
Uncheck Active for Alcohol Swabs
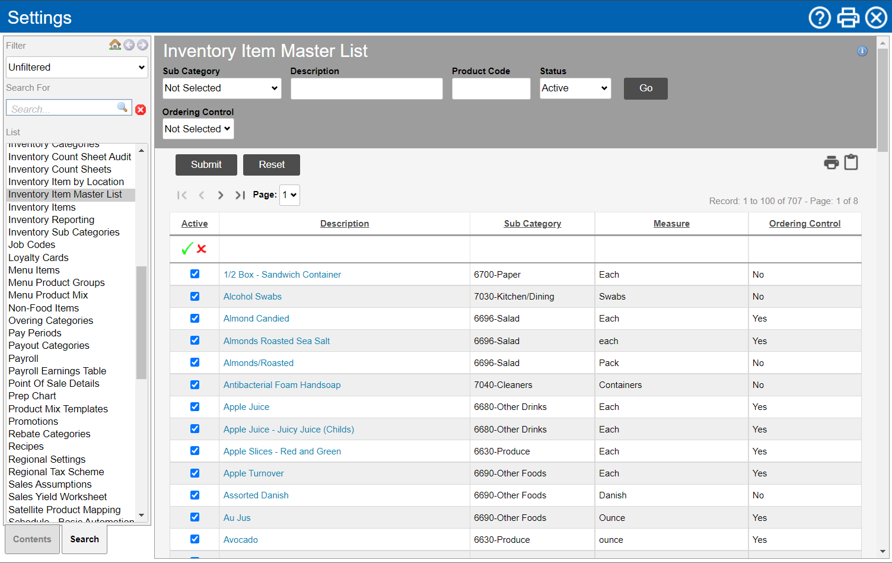(x=195, y=297)
